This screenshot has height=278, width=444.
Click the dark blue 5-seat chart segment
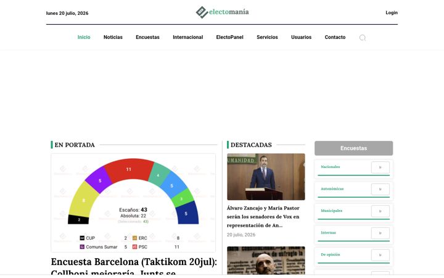pyautogui.click(x=187, y=213)
